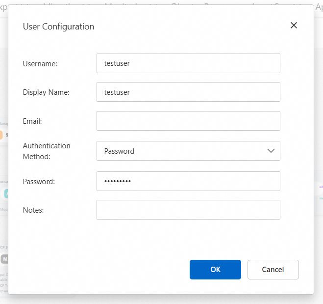The height and width of the screenshot is (304, 323).
Task: Click into the empty Email field
Action: click(x=188, y=121)
